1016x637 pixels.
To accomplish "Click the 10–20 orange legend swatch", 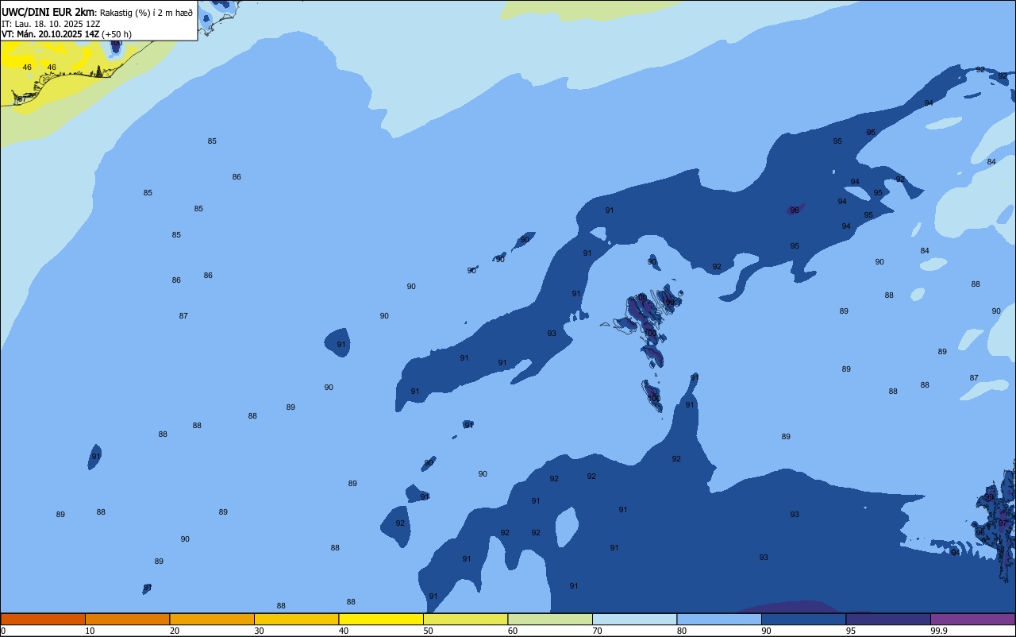I will [x=127, y=619].
